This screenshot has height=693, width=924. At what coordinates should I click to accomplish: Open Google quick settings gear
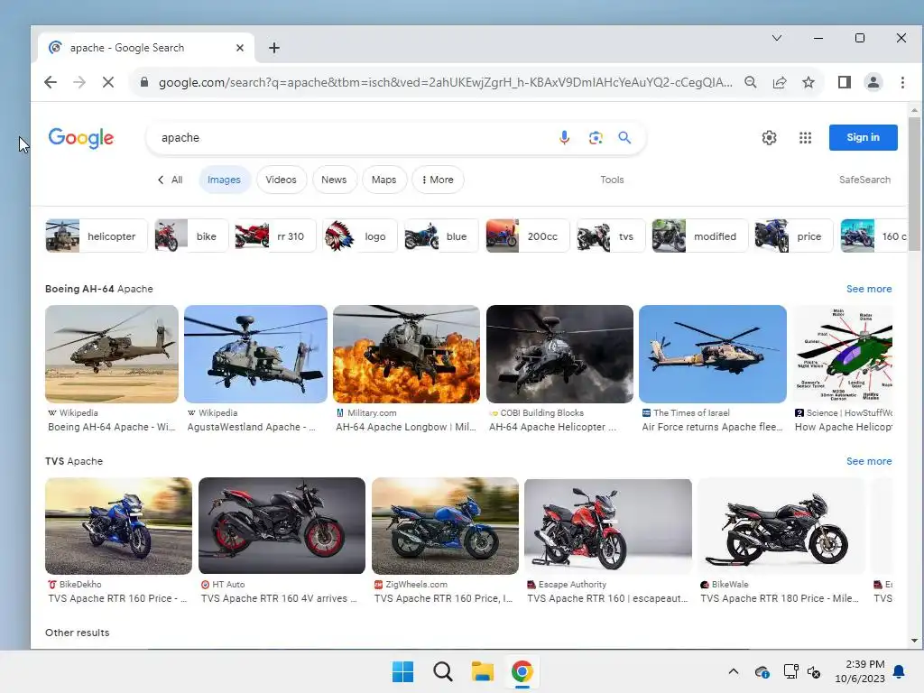[769, 137]
